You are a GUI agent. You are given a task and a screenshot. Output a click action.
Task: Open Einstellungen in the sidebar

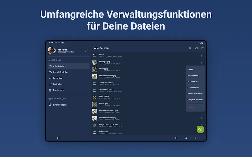point(69,105)
